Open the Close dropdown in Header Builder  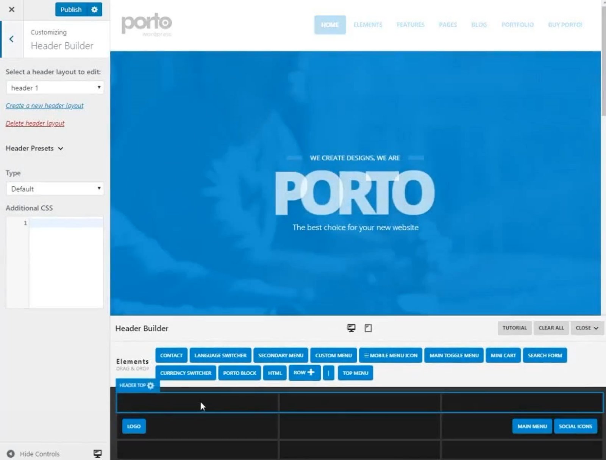[587, 328]
